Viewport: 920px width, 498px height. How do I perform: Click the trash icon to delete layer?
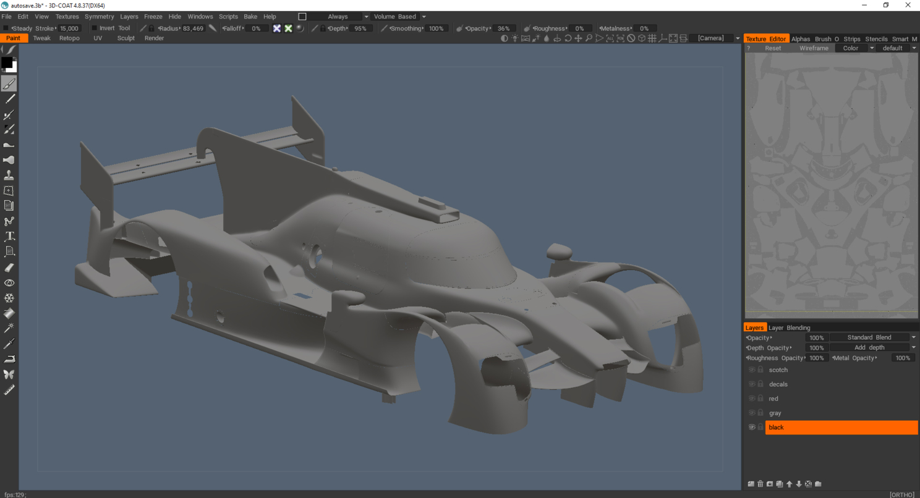(x=760, y=484)
